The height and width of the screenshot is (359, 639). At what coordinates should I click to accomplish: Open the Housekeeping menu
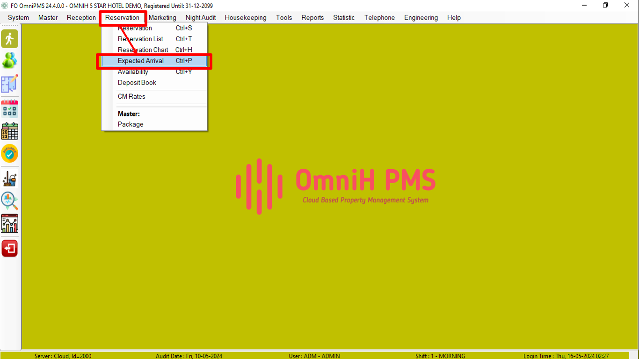(x=246, y=18)
